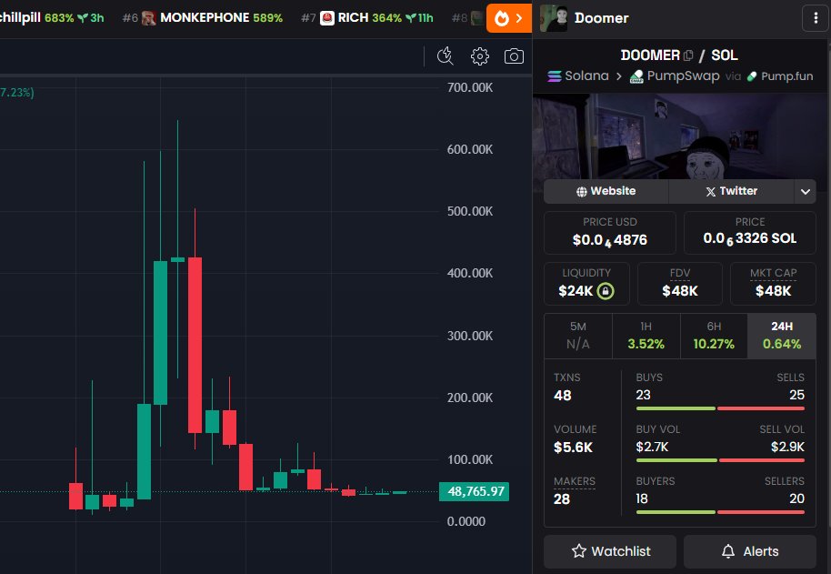
Task: Click the RICH token icon
Action: [327, 18]
